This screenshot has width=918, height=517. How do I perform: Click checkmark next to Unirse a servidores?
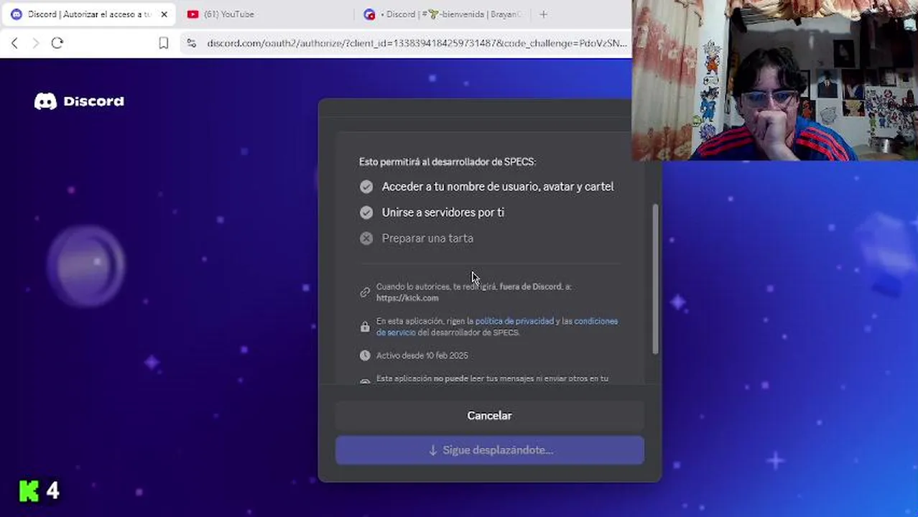click(366, 213)
